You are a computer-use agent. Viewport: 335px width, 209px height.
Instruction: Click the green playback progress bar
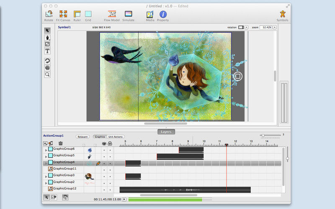(x=165, y=199)
